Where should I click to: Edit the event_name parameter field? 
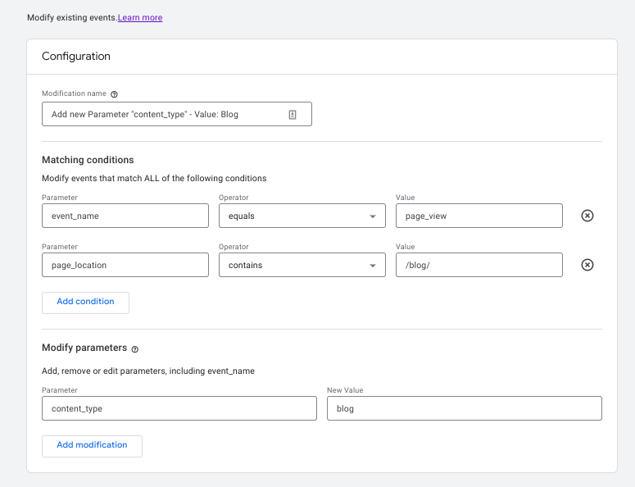tap(125, 216)
